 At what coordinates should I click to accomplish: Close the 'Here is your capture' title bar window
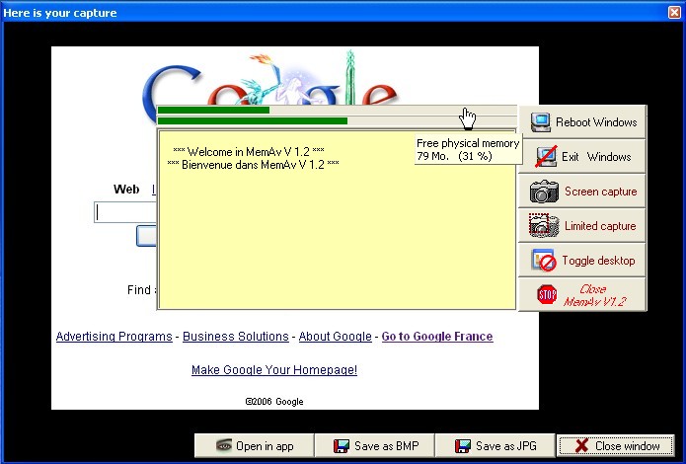pos(674,12)
